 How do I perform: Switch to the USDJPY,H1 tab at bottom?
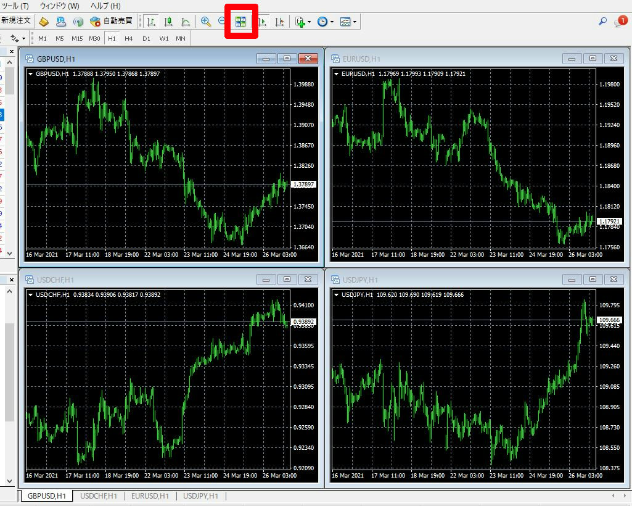point(201,496)
